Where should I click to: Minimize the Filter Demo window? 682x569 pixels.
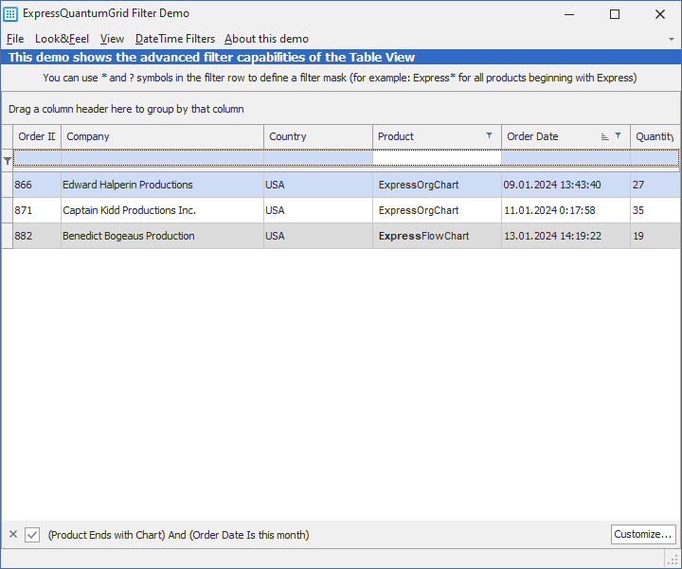(x=569, y=14)
